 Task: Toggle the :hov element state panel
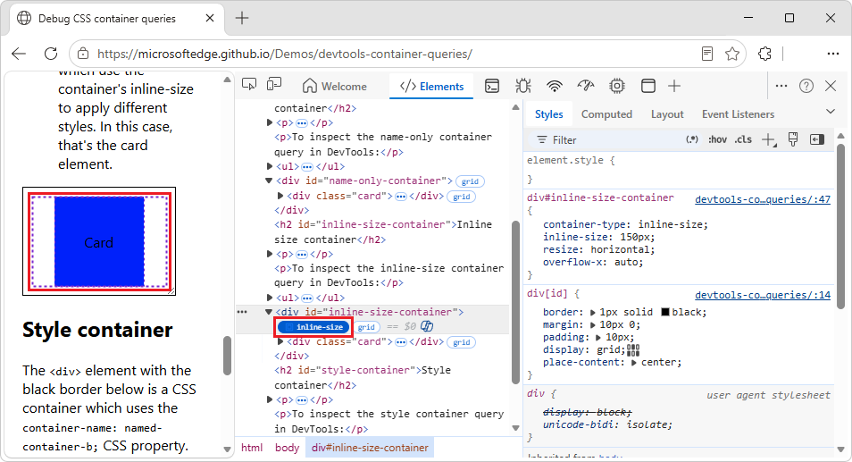tap(717, 139)
